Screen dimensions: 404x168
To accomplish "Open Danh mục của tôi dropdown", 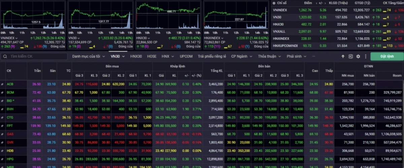I will pyautogui.click(x=89, y=56).
